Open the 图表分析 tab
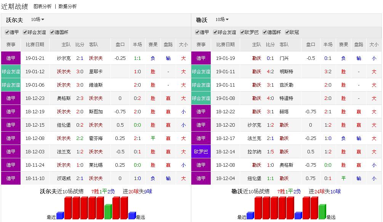383x222 pixels. click(43, 6)
